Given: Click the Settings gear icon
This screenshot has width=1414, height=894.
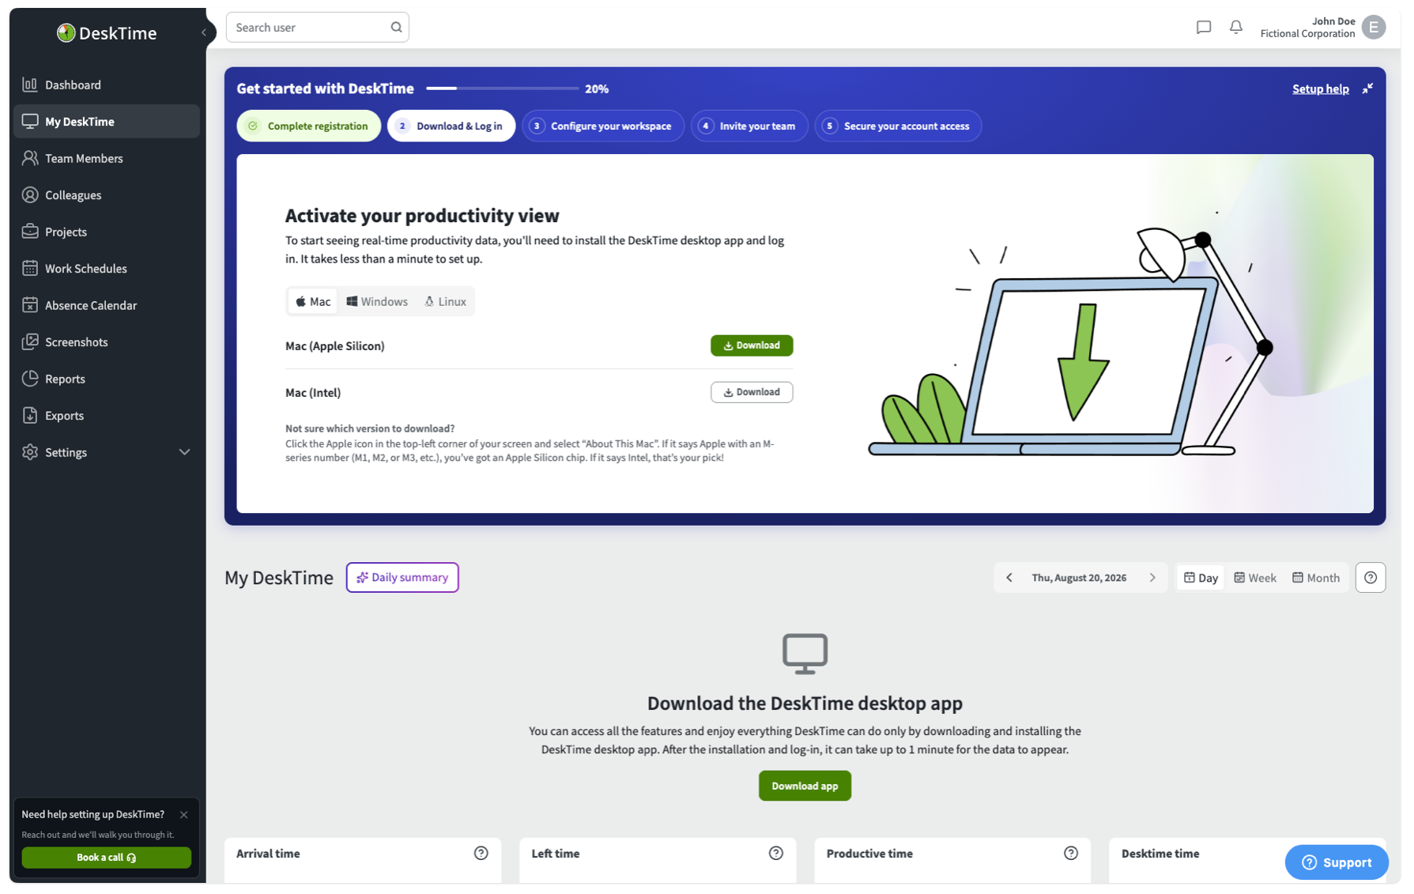Looking at the screenshot, I should 30,452.
